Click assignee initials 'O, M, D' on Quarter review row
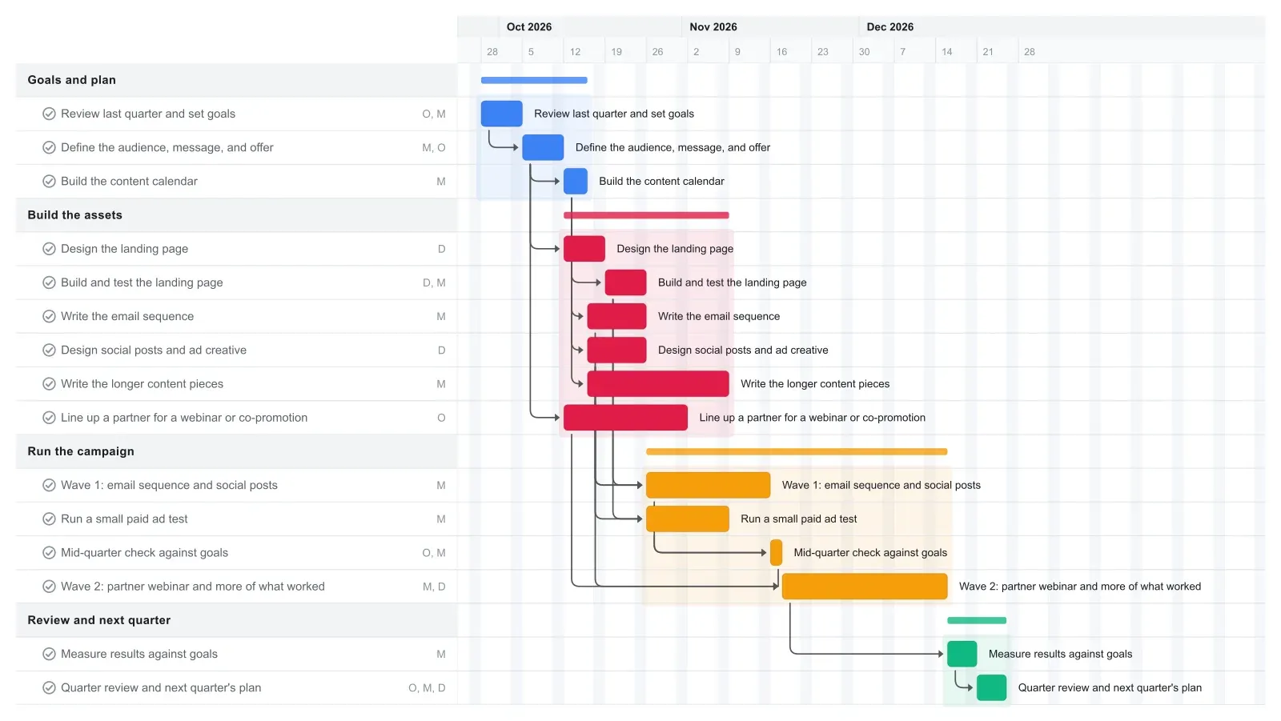This screenshot has width=1281, height=721. coord(427,688)
